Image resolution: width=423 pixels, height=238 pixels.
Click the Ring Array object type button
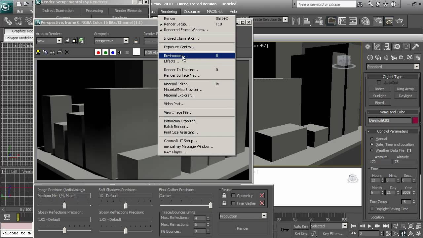click(405, 89)
